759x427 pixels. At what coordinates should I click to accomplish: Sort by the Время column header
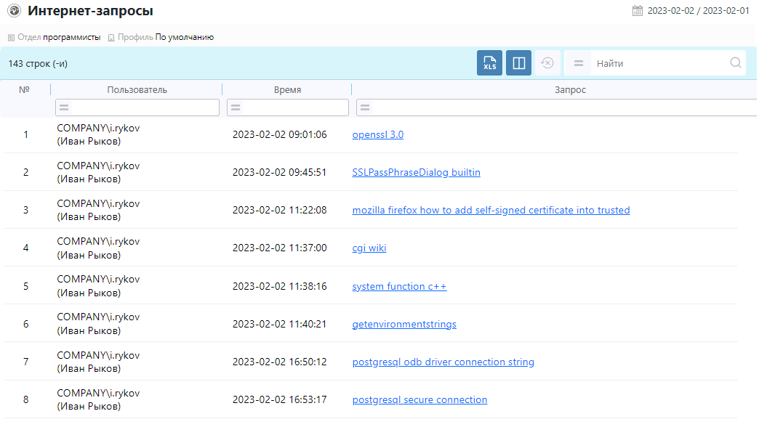(287, 90)
